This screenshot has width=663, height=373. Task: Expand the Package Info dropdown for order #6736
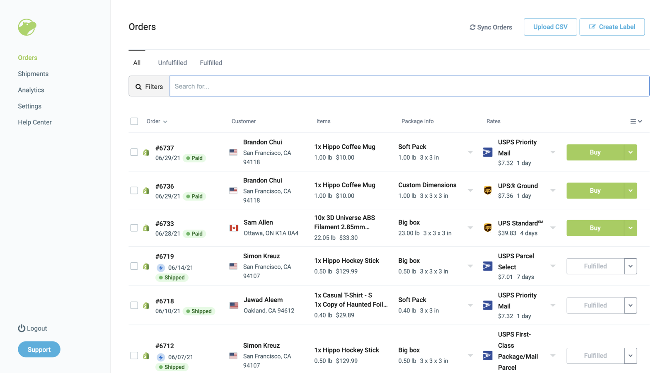click(470, 191)
